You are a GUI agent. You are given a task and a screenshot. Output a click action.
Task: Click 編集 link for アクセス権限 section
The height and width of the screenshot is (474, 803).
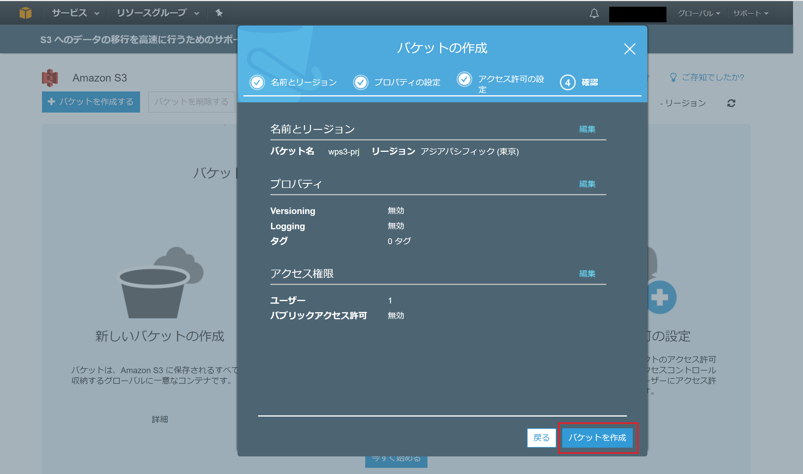(x=587, y=274)
